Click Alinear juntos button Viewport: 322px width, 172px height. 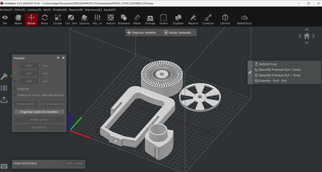[39, 120]
